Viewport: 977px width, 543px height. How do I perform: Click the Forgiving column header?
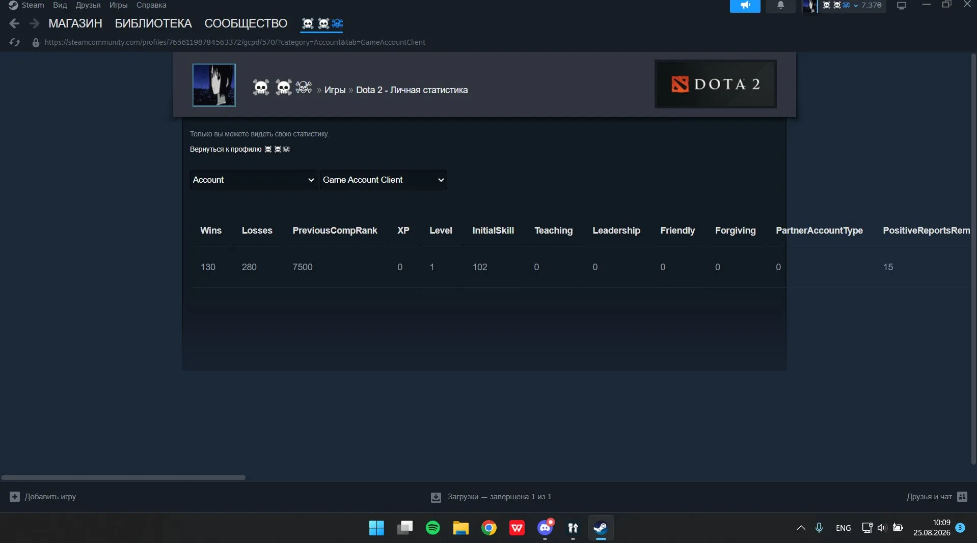[736, 231]
